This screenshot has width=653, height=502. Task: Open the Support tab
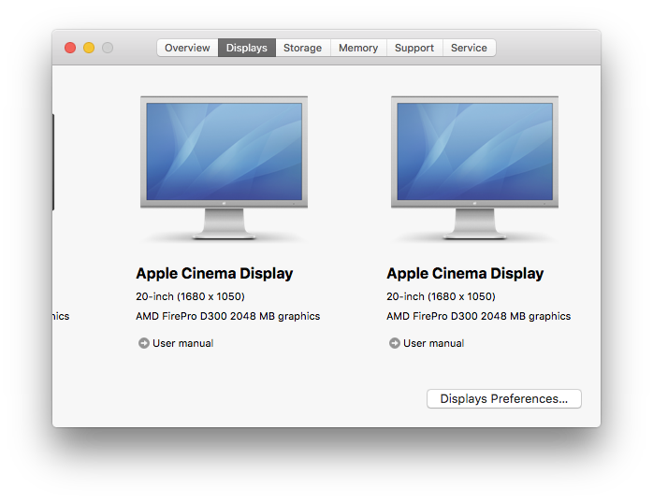pos(414,48)
